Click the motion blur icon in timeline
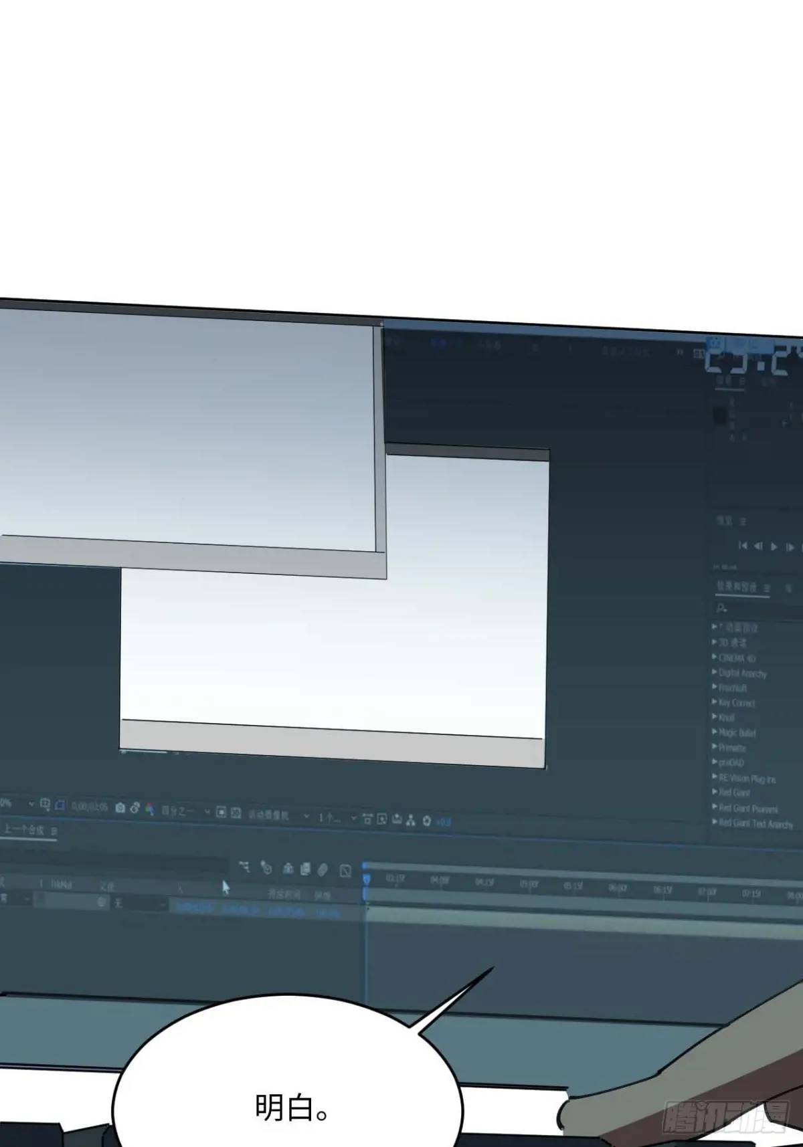This screenshot has height=1147, width=803. (x=323, y=869)
